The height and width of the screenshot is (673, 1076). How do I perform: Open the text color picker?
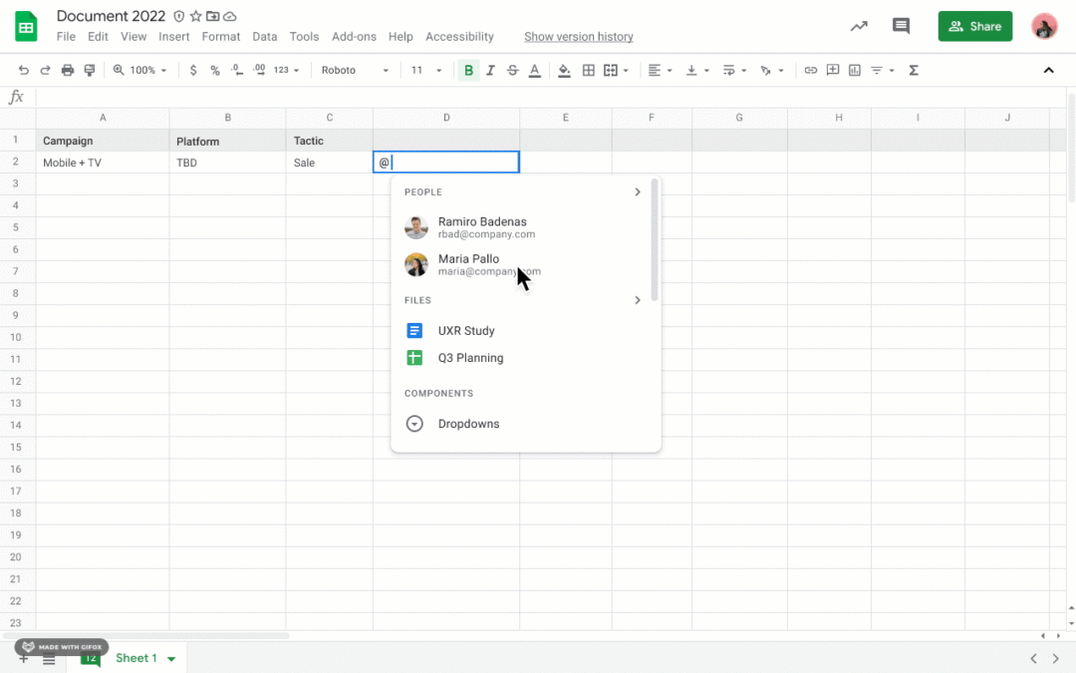(x=535, y=70)
